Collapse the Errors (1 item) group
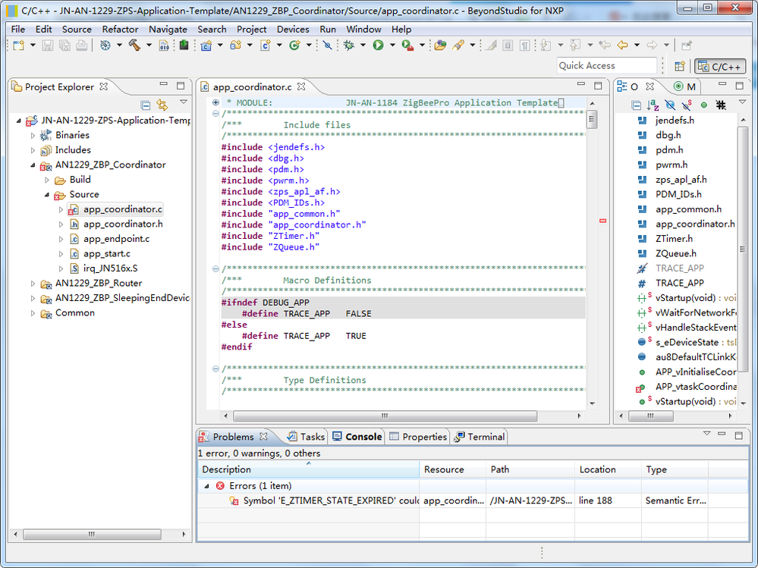The width and height of the screenshot is (758, 568). click(x=206, y=486)
